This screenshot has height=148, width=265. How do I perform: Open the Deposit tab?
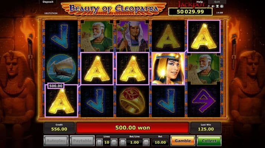click(48, 2)
